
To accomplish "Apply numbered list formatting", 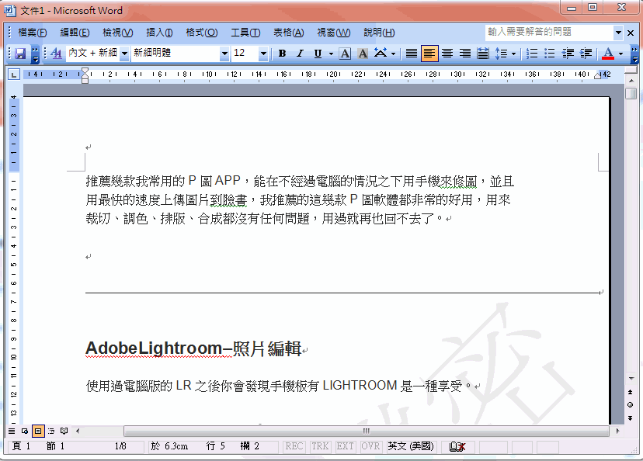I will click(x=532, y=54).
